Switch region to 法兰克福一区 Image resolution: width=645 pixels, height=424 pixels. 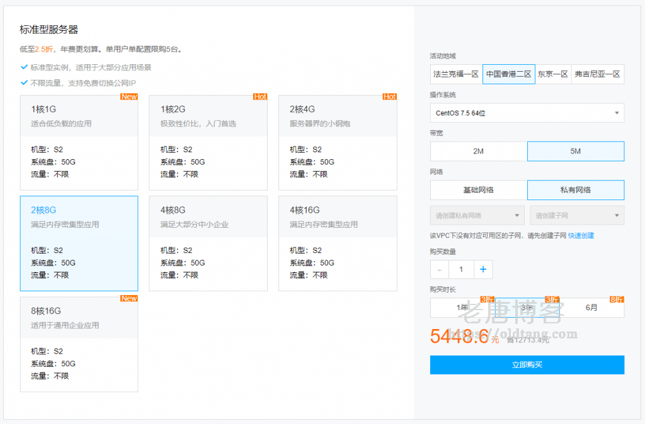click(456, 74)
